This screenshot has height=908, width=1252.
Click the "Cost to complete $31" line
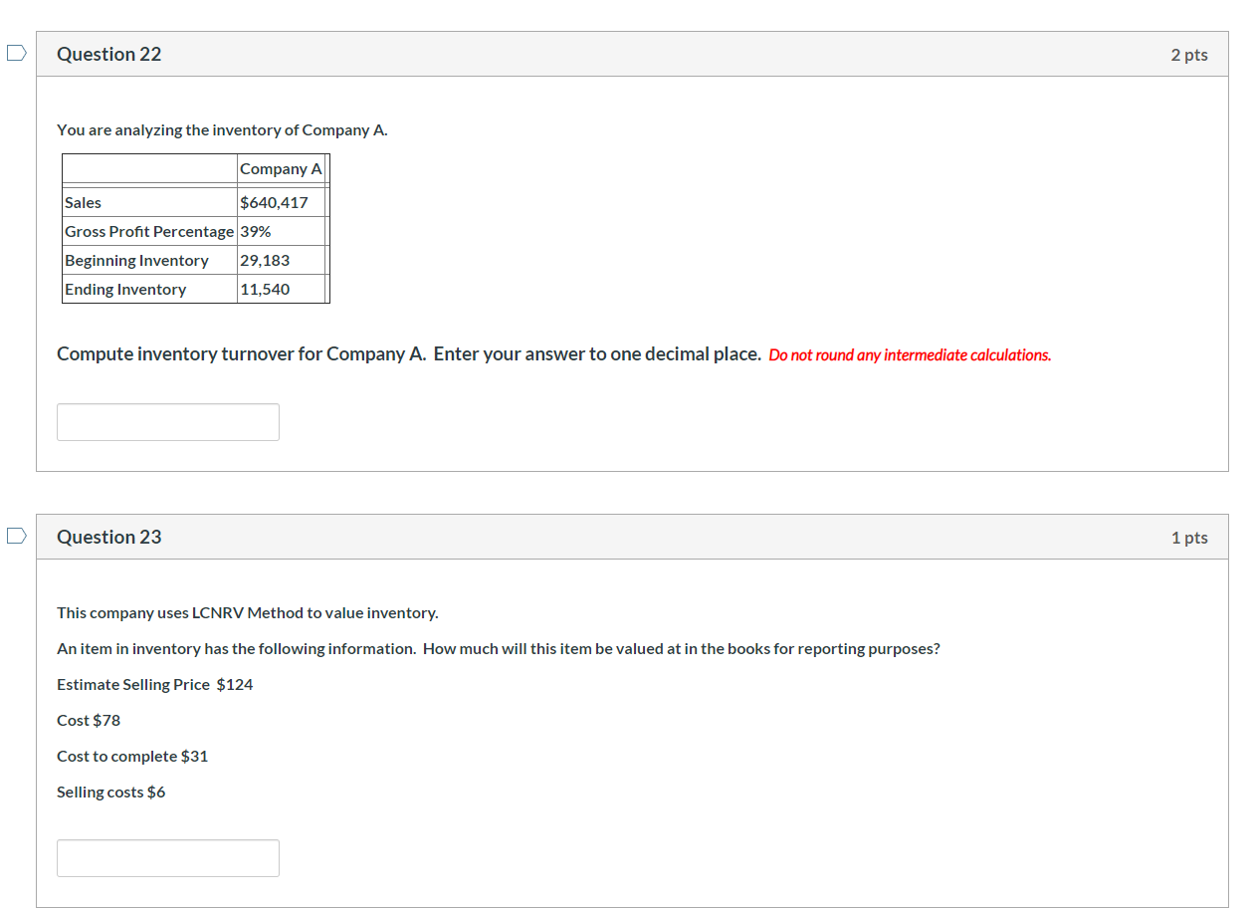(132, 757)
